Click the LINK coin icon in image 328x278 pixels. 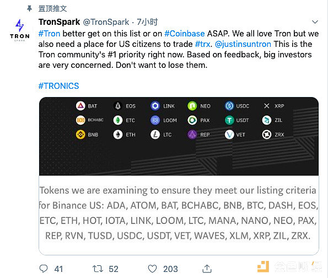pos(155,106)
